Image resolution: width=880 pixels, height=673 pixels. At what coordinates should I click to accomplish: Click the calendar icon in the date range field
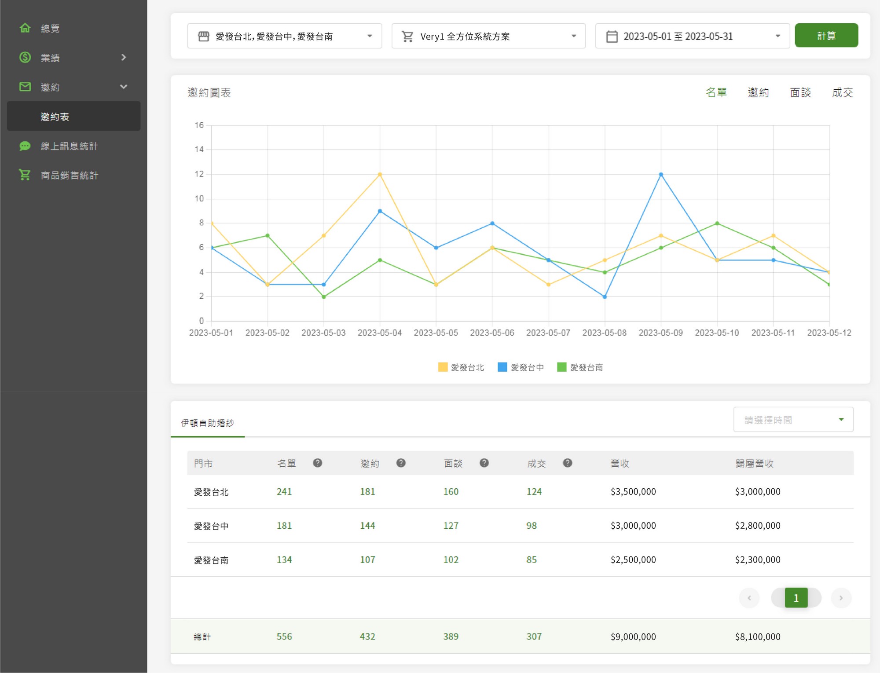click(x=612, y=36)
